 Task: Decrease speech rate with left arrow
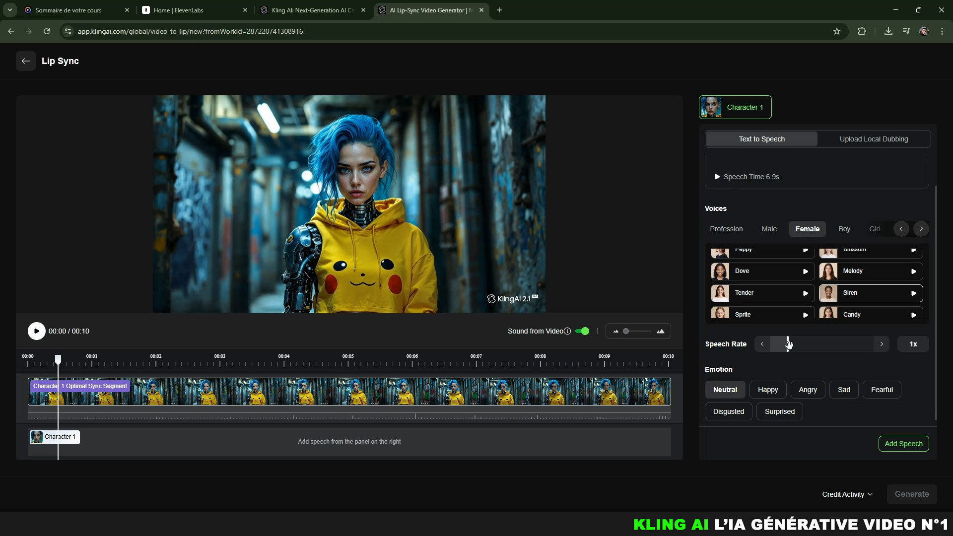click(x=762, y=344)
